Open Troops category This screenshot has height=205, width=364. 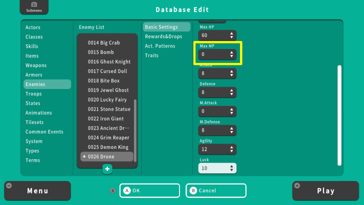[x=33, y=94]
